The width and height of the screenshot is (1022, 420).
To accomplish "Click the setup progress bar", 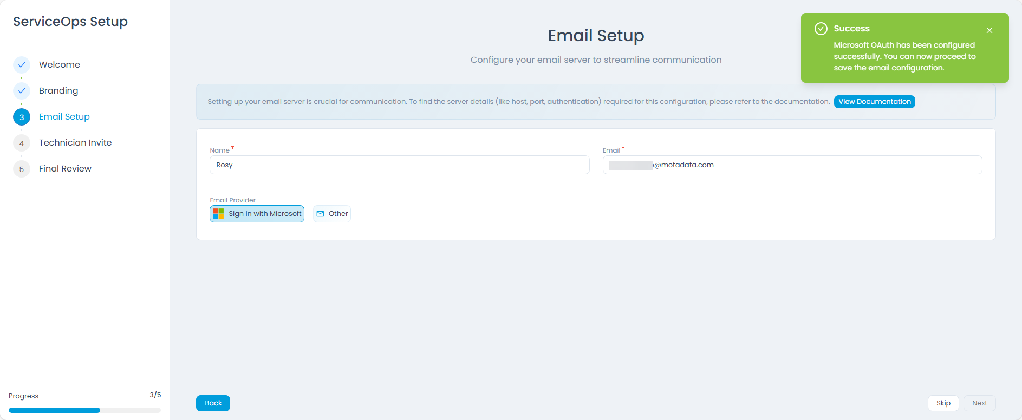I will click(84, 410).
